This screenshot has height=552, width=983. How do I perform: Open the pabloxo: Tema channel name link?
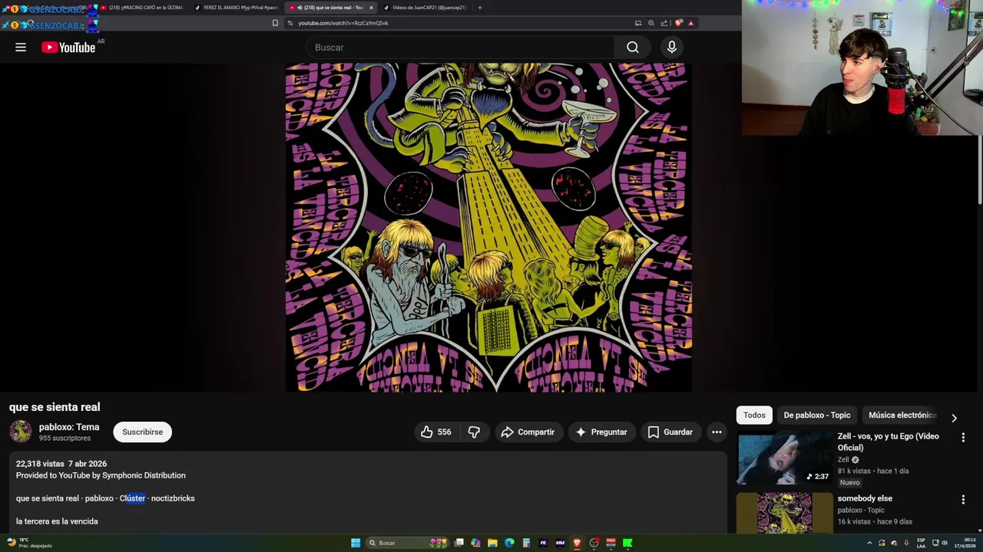69,427
